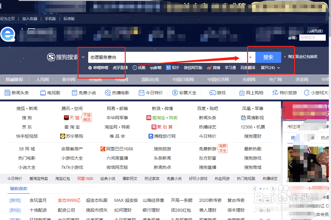This screenshot has width=331, height=220.
Task: Click the previous page arrow in 猜你喜欢
Action: 255,189
